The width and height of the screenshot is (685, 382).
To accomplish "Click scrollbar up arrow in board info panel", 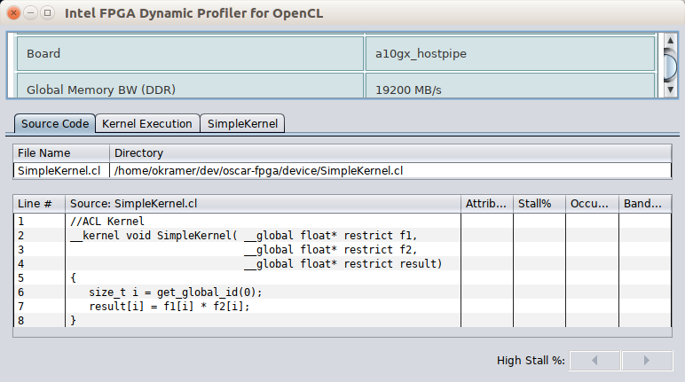I will [x=670, y=40].
